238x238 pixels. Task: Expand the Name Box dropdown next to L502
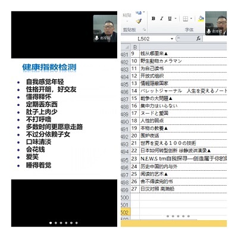pos(172,39)
